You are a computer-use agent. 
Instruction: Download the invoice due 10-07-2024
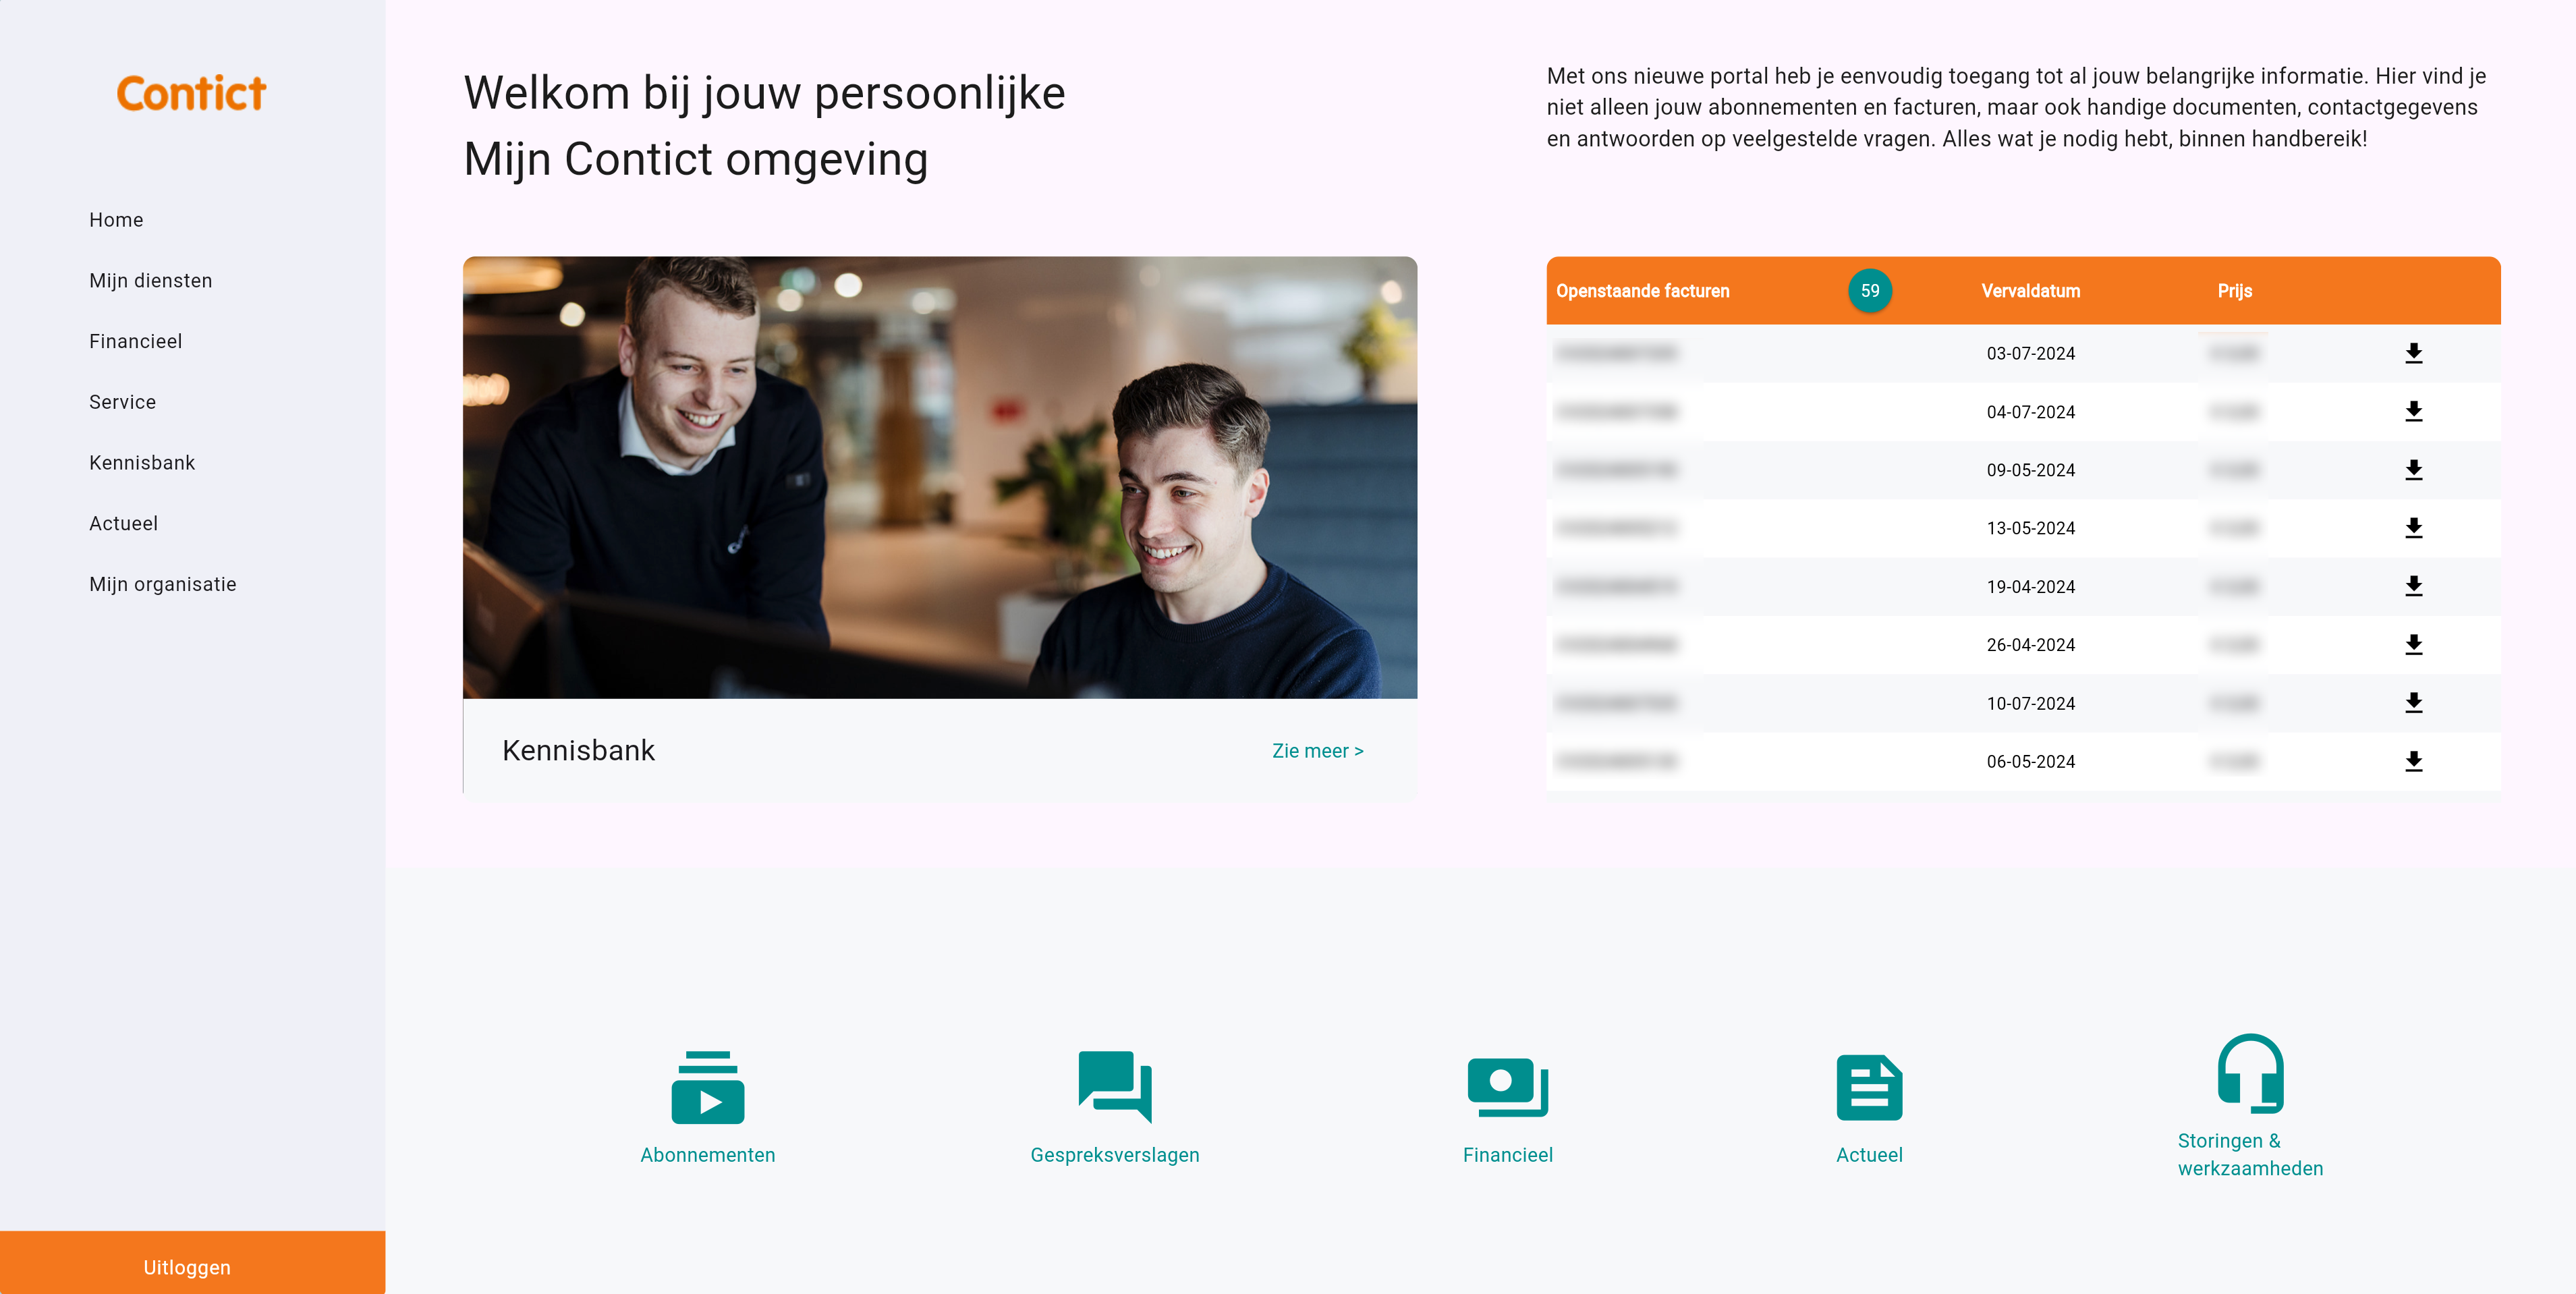point(2413,703)
